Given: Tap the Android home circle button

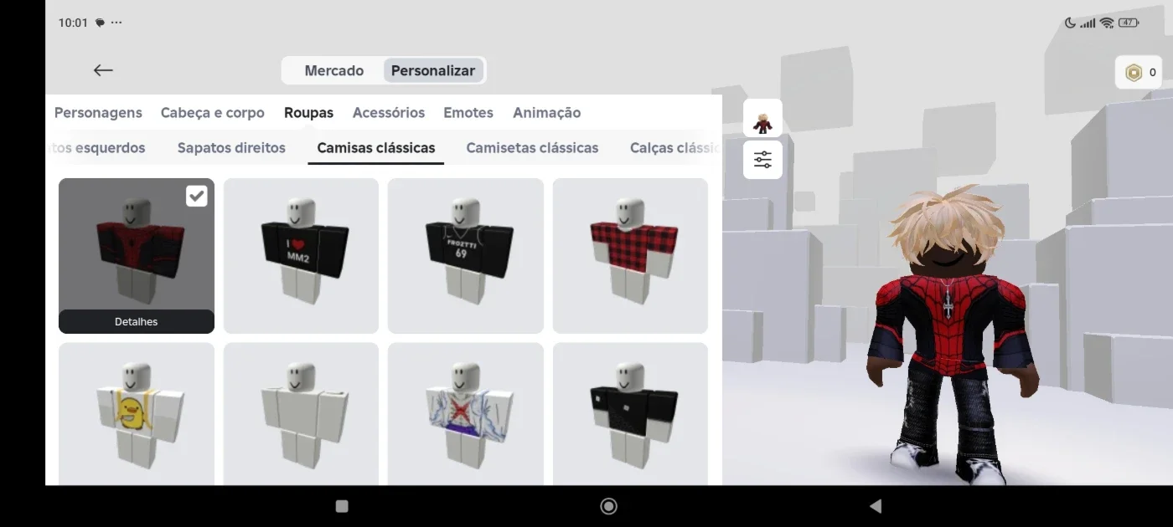Looking at the screenshot, I should 609,506.
